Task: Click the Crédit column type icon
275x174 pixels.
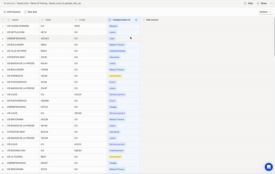Action: click(76, 20)
